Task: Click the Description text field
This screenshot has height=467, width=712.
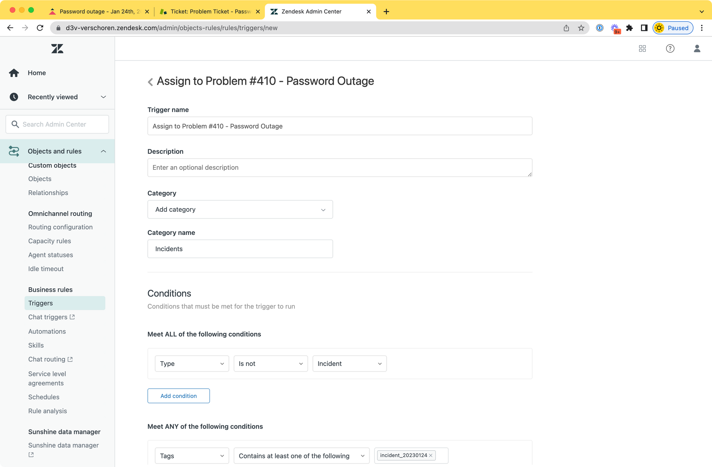Action: pyautogui.click(x=340, y=167)
